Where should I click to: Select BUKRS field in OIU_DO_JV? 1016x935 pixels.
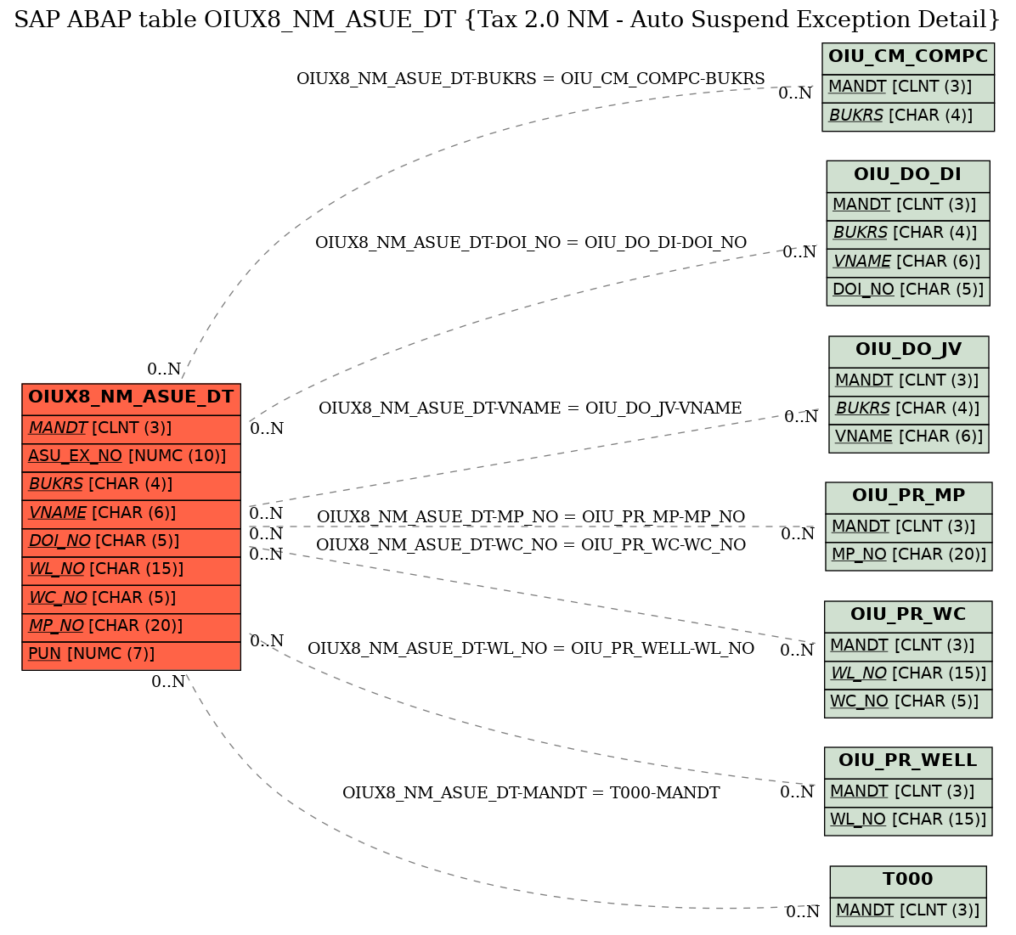pyautogui.click(x=908, y=409)
